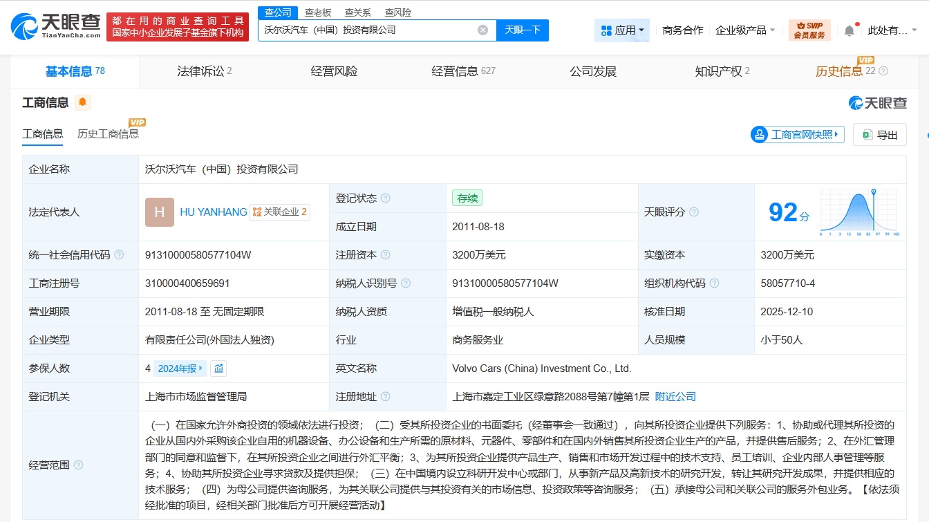Click the notification bell icon in header
The width and height of the screenshot is (929, 522).
[x=850, y=30]
